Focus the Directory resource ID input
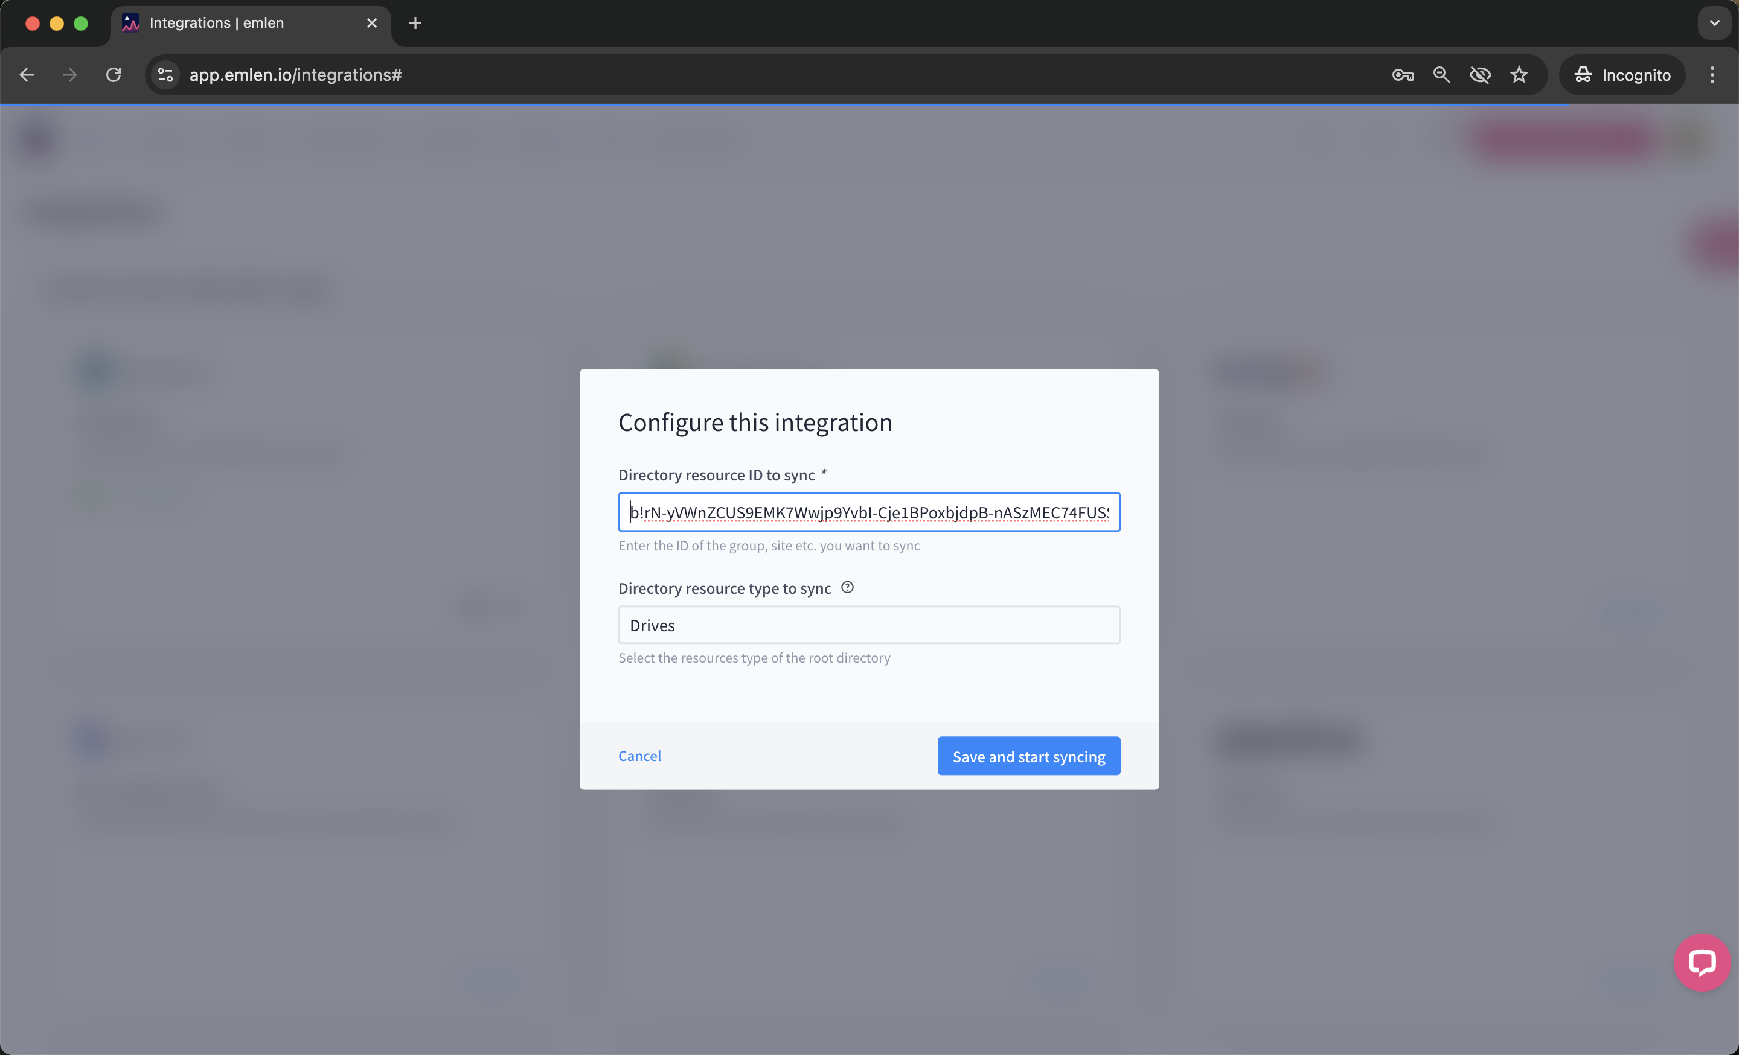 point(869,512)
